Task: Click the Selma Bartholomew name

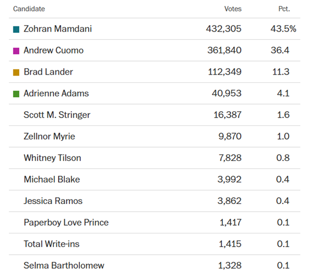Action: coord(64,266)
